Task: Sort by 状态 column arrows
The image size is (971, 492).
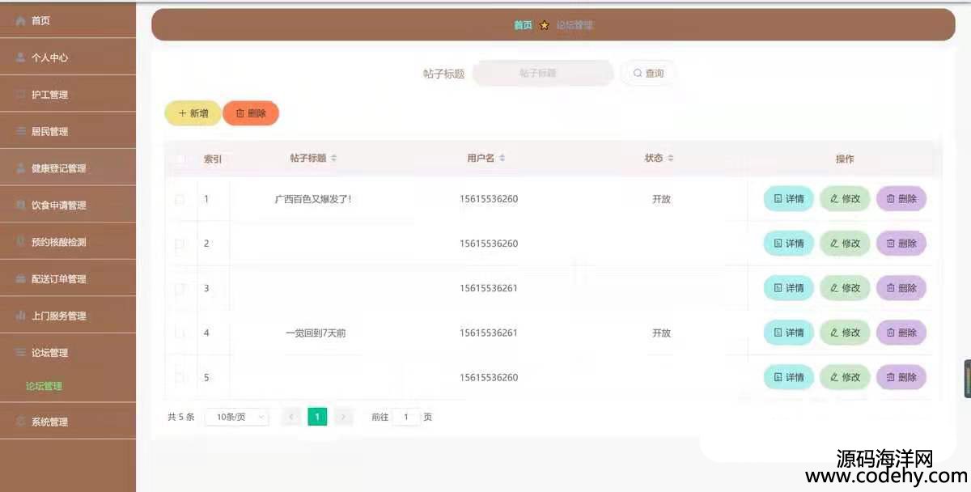Action: pos(671,159)
